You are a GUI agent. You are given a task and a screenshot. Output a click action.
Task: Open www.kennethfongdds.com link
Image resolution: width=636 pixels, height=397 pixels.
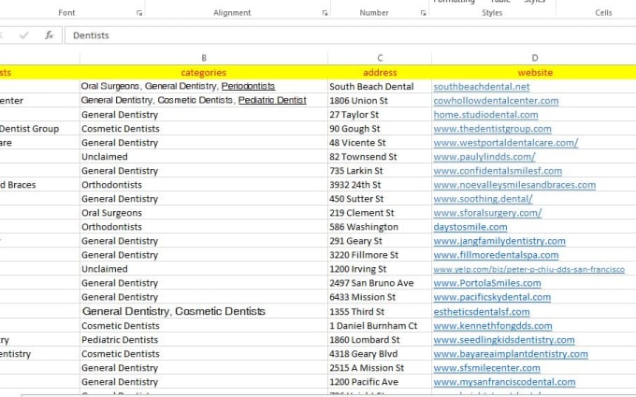(x=492, y=326)
